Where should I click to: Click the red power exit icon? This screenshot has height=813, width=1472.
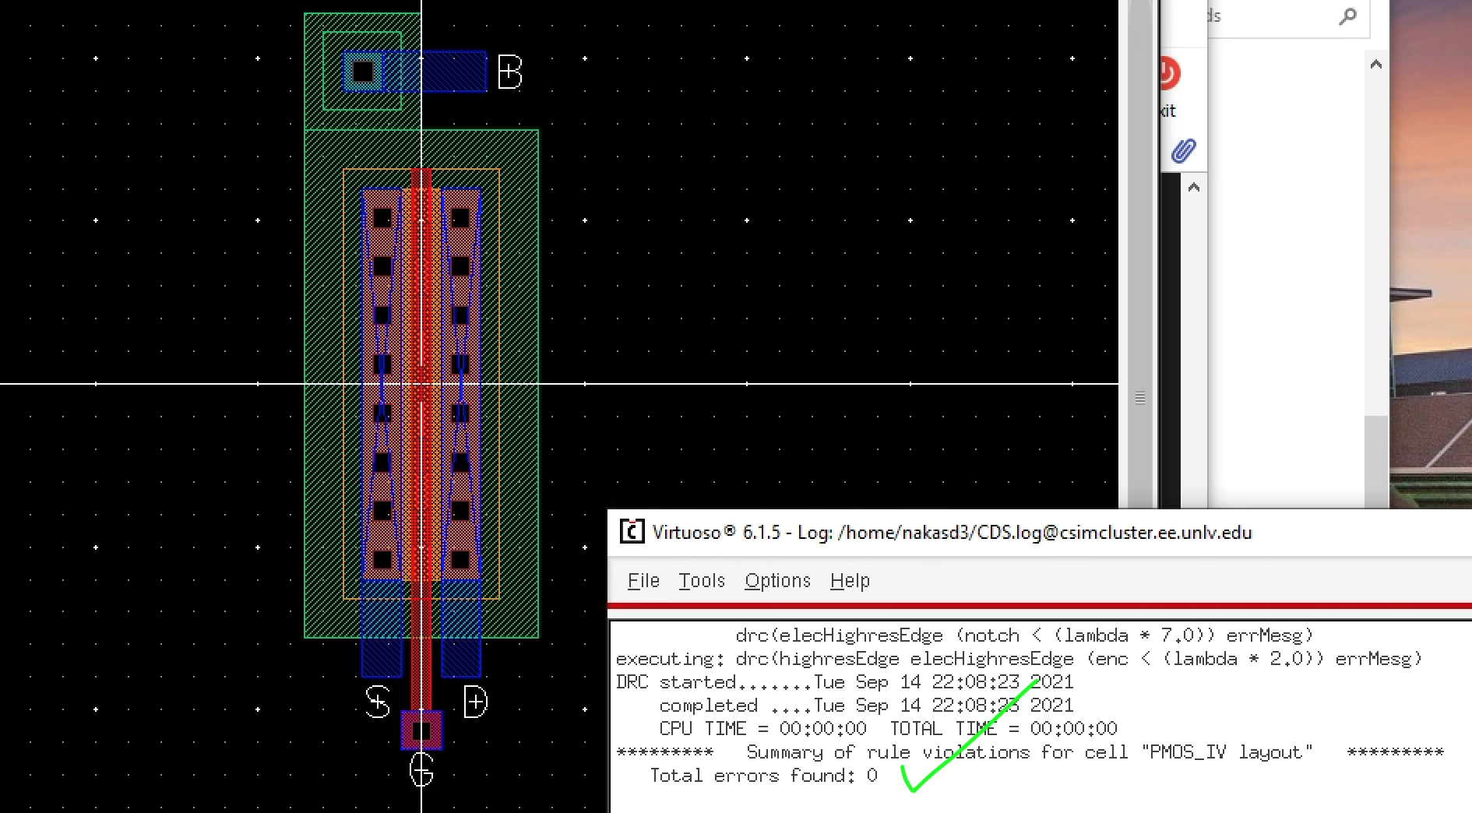tap(1169, 74)
